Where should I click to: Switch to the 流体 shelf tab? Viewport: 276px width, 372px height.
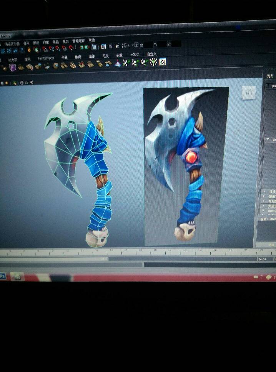pyautogui.click(x=91, y=56)
